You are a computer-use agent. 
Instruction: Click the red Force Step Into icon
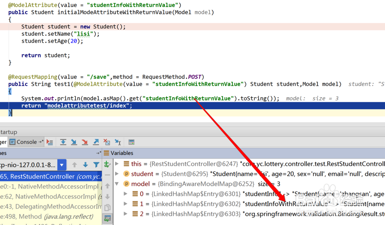pos(85,142)
